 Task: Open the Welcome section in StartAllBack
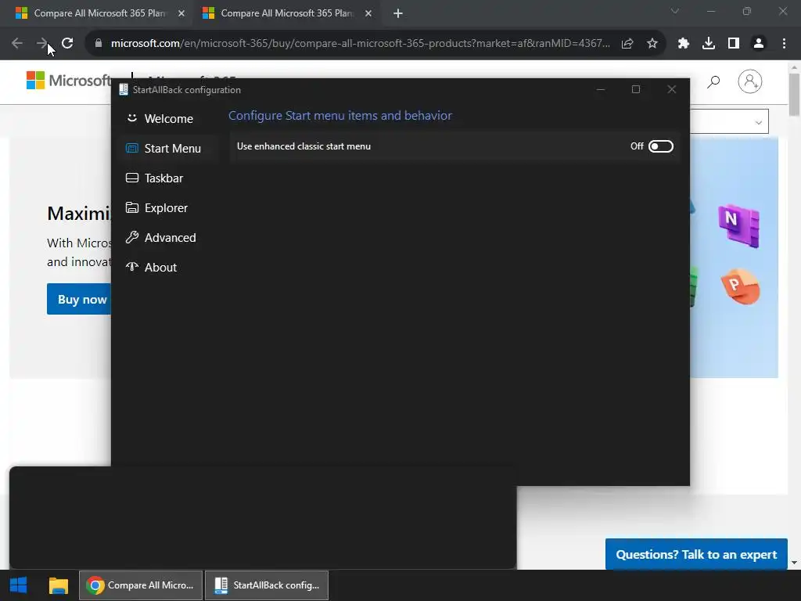(x=167, y=119)
